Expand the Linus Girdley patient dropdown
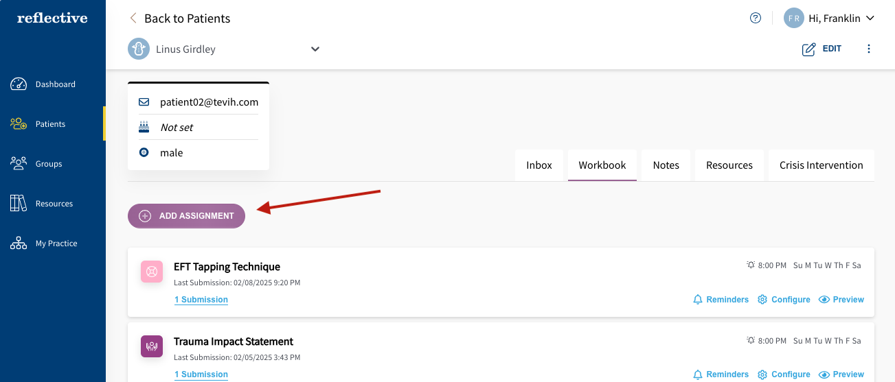 pos(315,49)
